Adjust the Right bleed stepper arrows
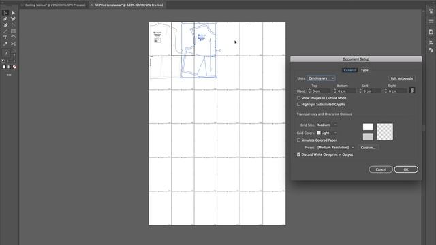Image resolution: width=436 pixels, height=245 pixels. [386, 91]
